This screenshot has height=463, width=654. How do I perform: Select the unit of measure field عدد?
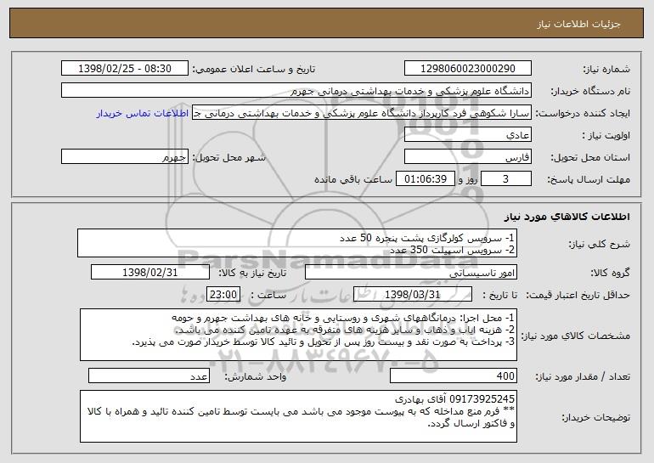149,375
